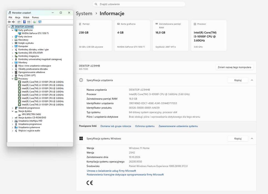Image resolution: width=268 pixels, height=194 pixels.
Task: Click the printer icon beside Kolejki wydruku
Action: pyautogui.click(x=16, y=43)
